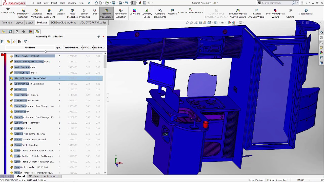Open the ConfigurationManager tab icon
This screenshot has width=324, height=182.
click(17, 32)
